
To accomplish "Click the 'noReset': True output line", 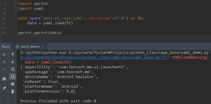I will [x=41, y=82].
